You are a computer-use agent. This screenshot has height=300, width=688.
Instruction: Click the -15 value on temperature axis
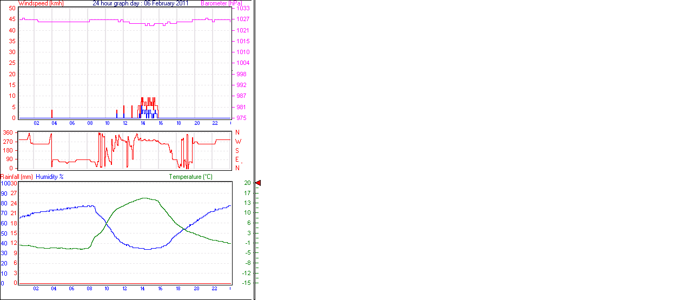247,283
